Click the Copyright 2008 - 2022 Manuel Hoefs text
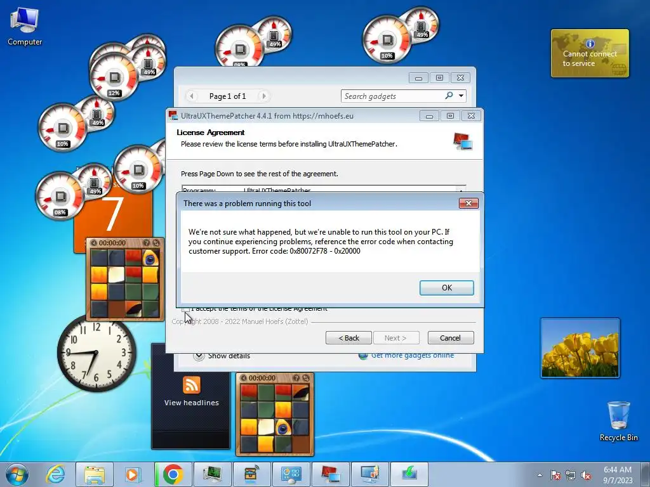 [240, 321]
